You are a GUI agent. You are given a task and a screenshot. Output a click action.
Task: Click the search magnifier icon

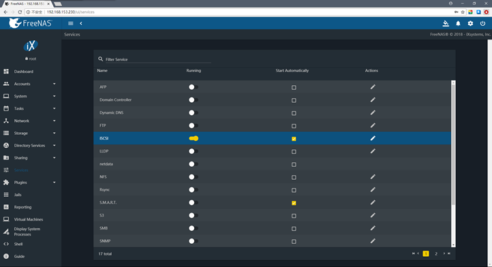pos(100,59)
